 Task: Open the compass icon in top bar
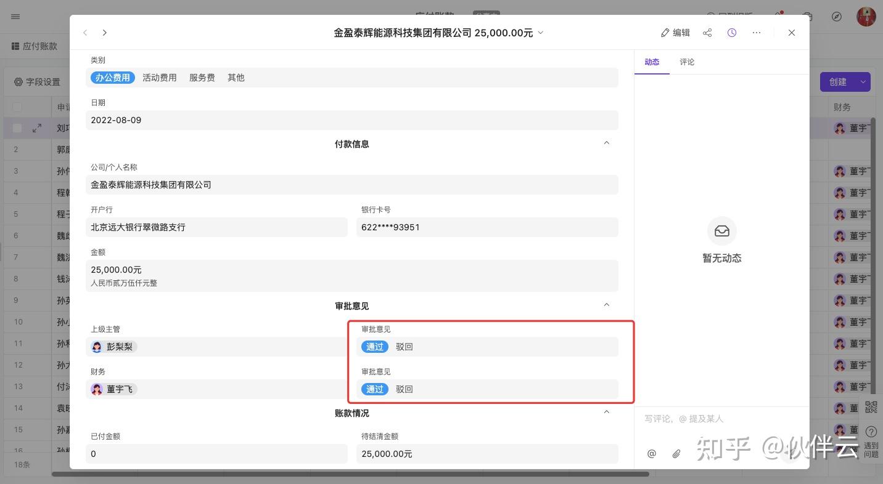(837, 17)
